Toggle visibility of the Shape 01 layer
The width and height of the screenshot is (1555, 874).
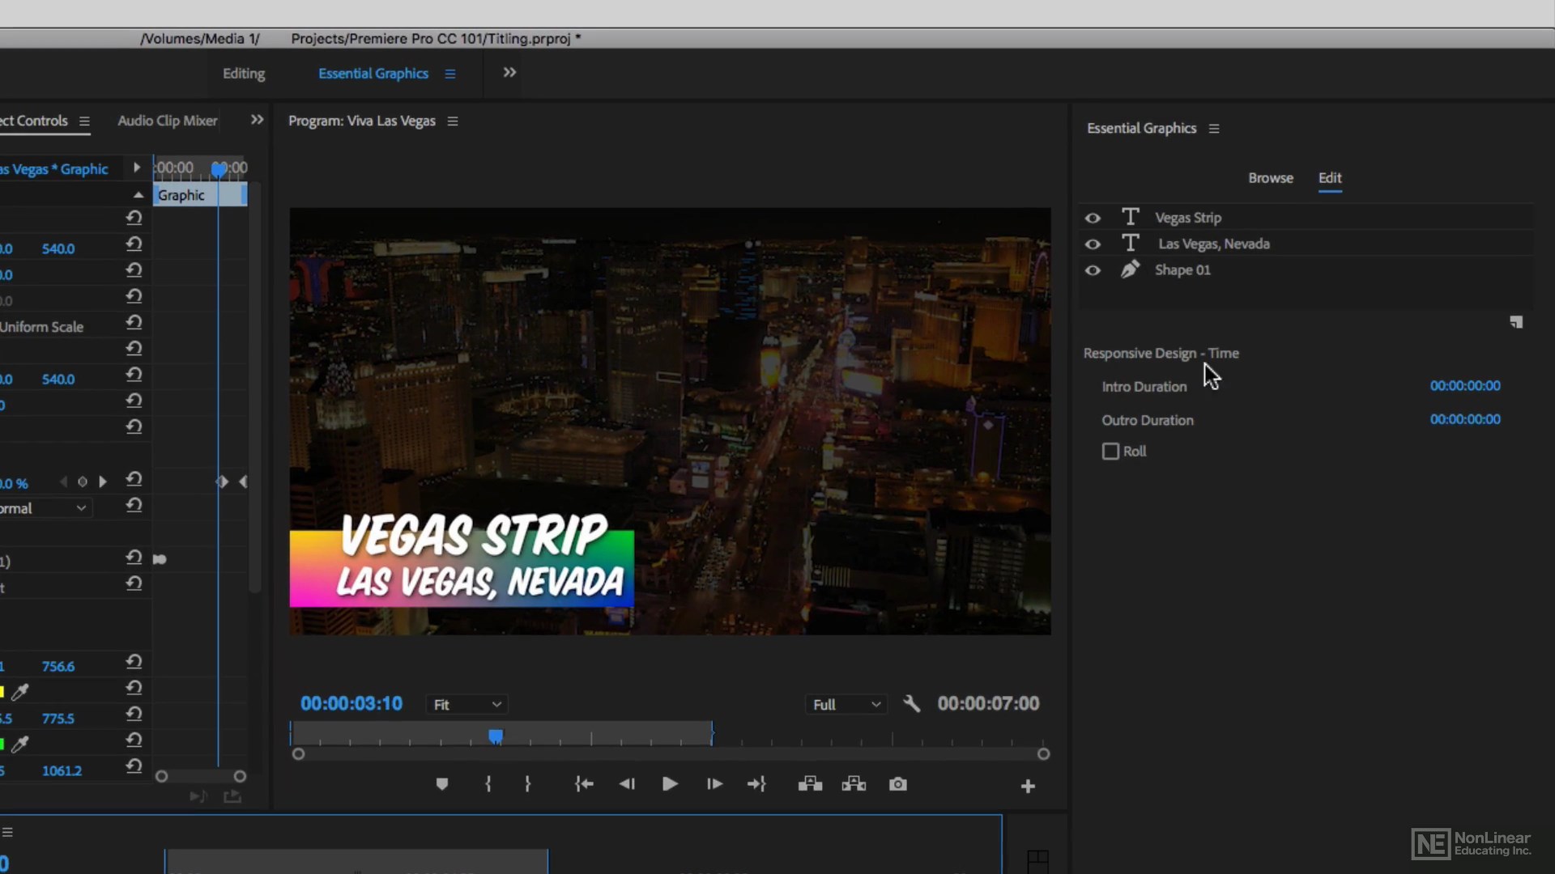pos(1093,270)
